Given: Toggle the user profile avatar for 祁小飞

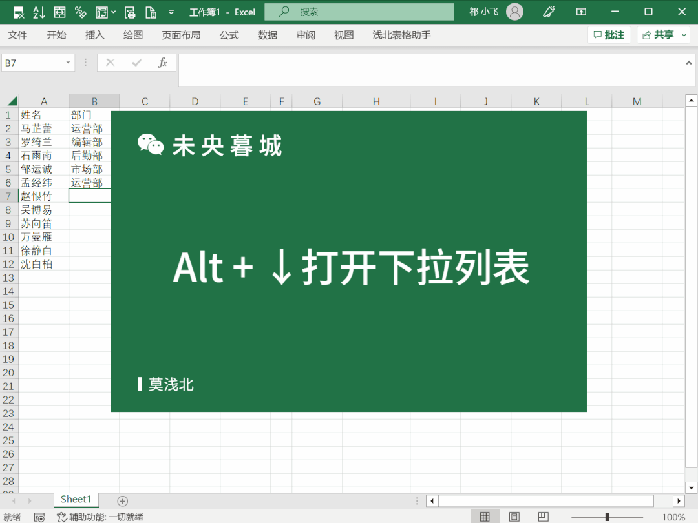Looking at the screenshot, I should pos(514,12).
